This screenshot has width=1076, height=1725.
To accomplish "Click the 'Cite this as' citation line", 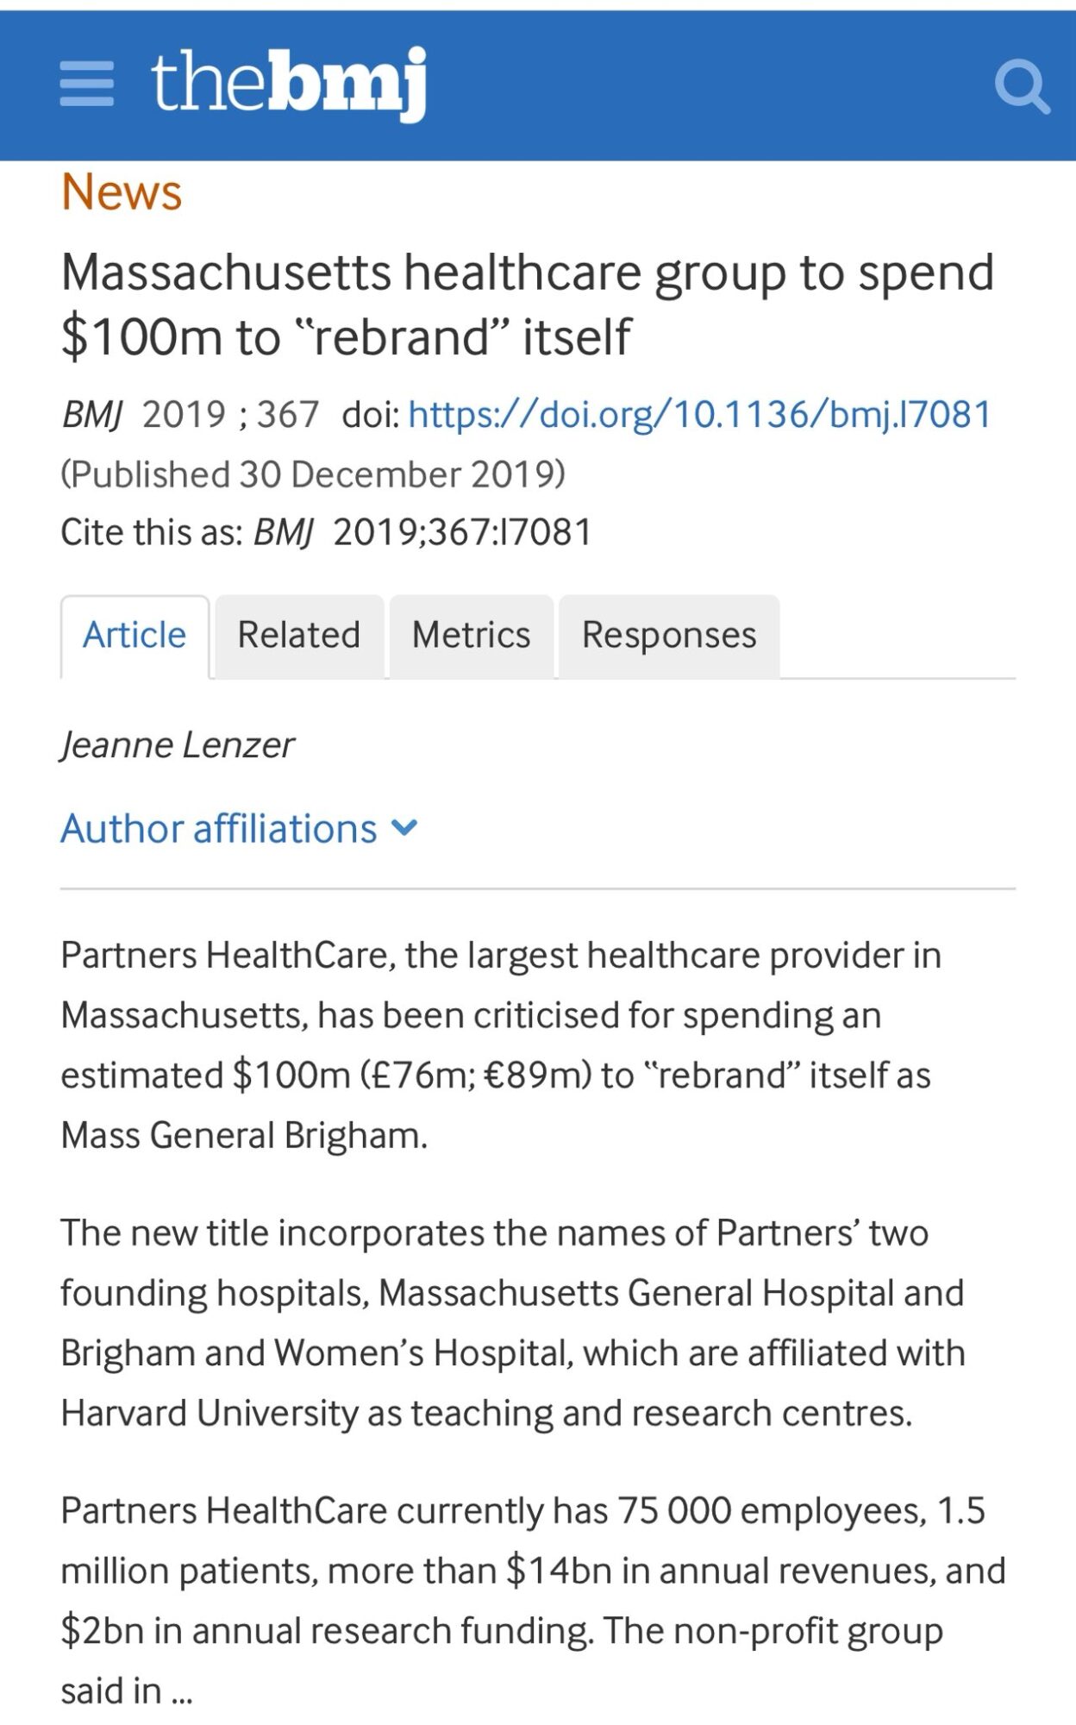I will tap(326, 532).
